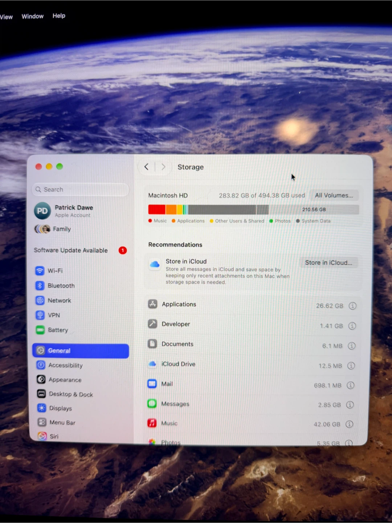392x523 pixels.
Task: Open Wi-Fi settings icon in sidebar
Action: click(x=40, y=271)
